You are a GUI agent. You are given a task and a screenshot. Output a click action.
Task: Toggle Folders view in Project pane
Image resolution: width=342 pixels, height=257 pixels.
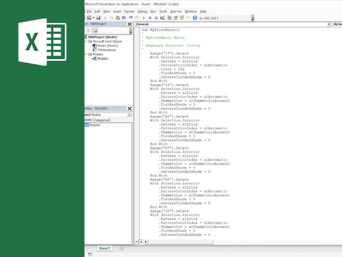point(95,31)
